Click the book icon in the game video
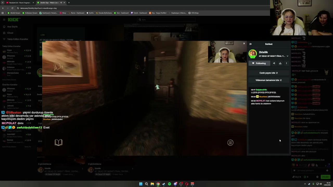333x187 pixels. [x=59, y=142]
